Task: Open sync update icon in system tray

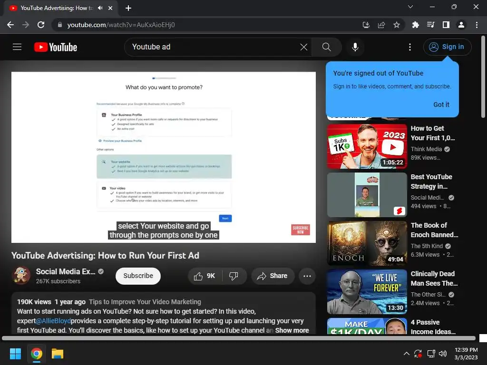Action: pyautogui.click(x=418, y=354)
